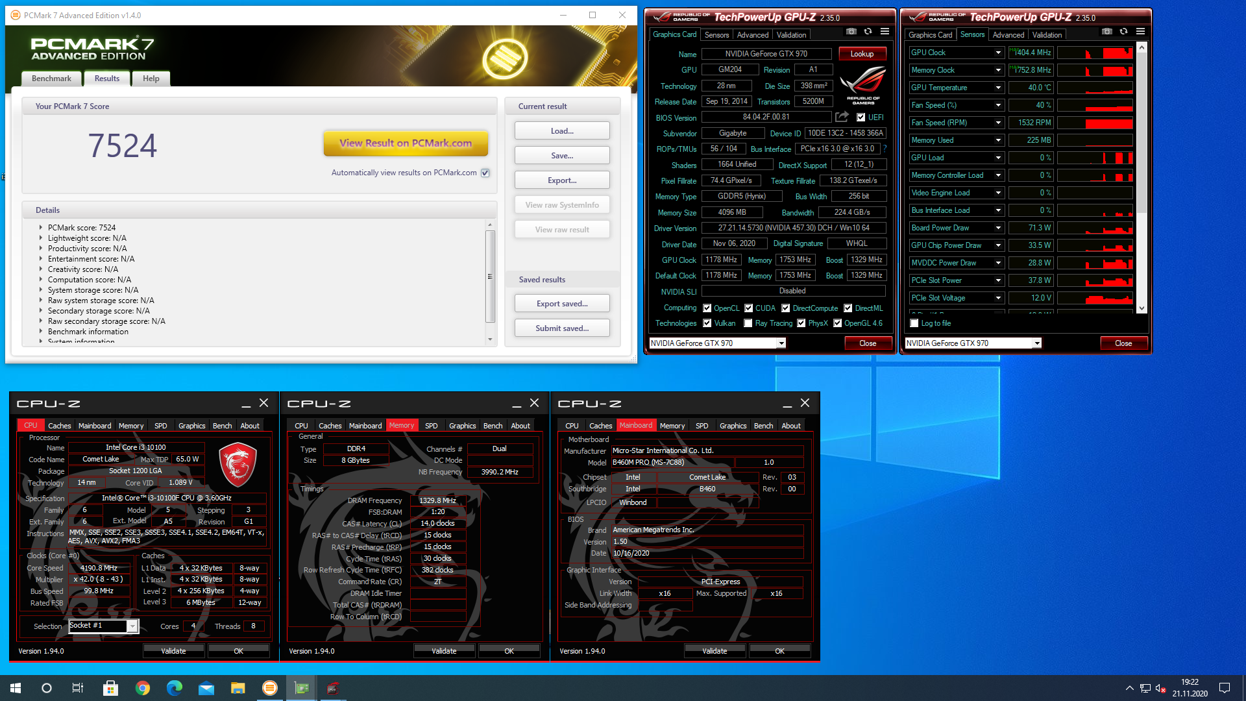1246x701 pixels.
Task: Enable the Ray Tracing checkbox
Action: (x=748, y=323)
